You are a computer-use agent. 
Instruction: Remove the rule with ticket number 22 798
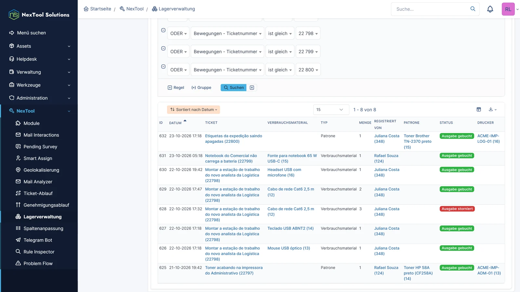tap(163, 30)
